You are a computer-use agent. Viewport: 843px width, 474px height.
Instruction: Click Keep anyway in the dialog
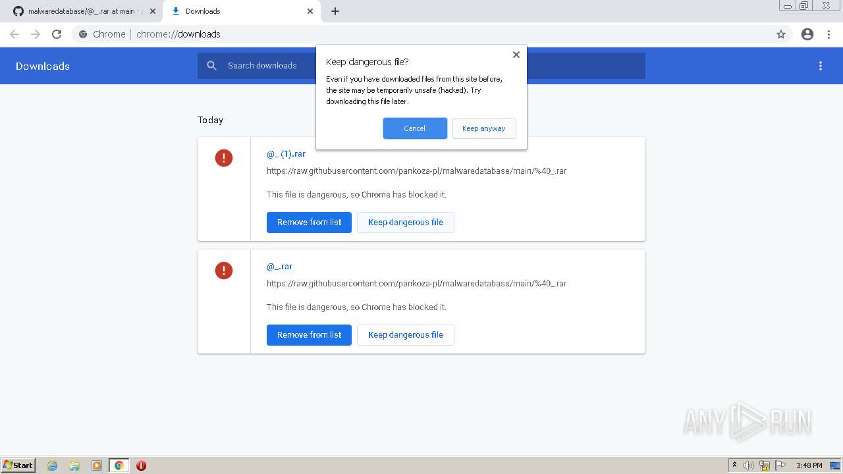tap(484, 128)
